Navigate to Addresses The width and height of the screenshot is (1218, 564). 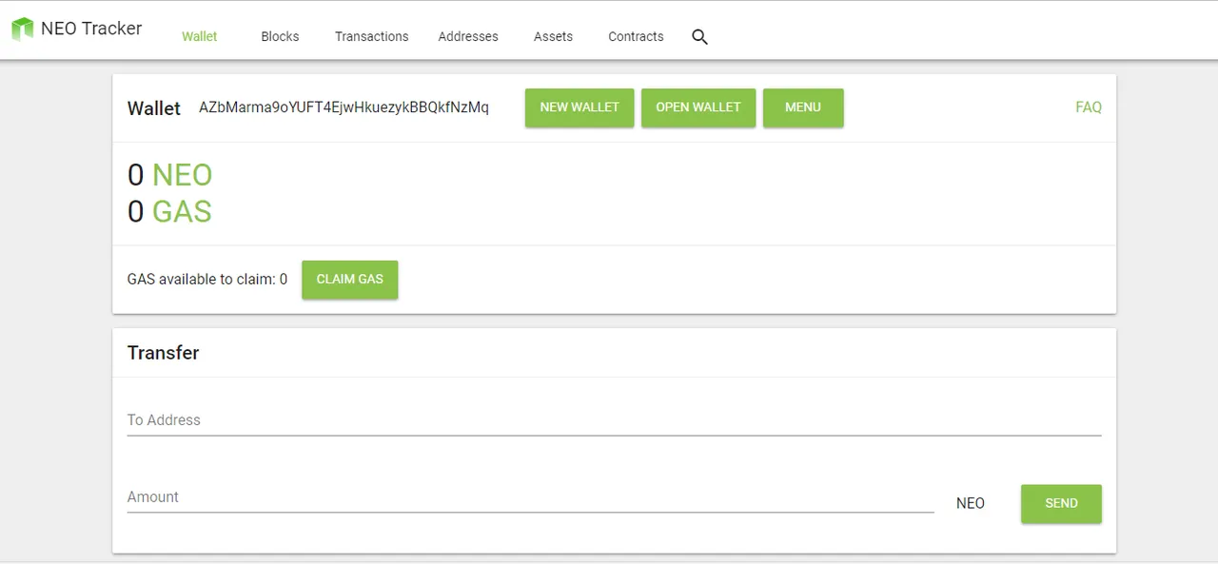click(x=468, y=36)
